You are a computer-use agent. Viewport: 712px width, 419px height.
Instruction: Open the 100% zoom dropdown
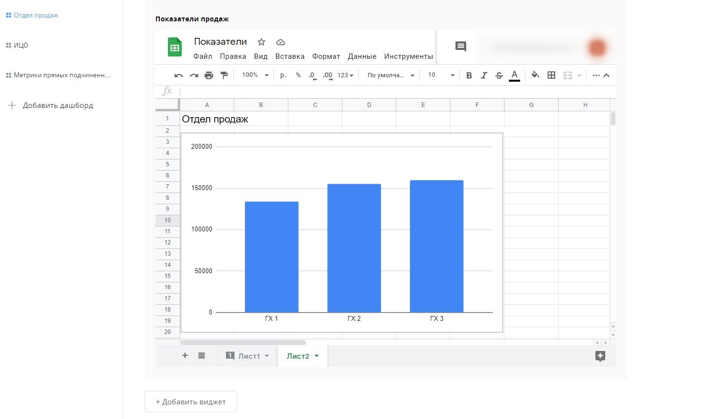pos(256,75)
